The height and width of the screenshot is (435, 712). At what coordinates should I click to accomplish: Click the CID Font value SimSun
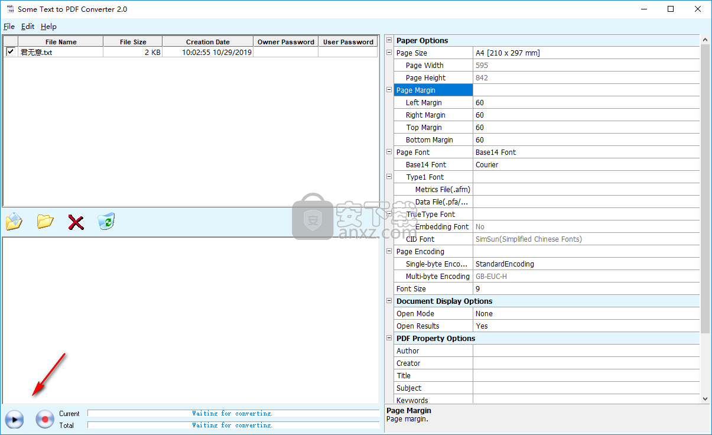tap(586, 239)
